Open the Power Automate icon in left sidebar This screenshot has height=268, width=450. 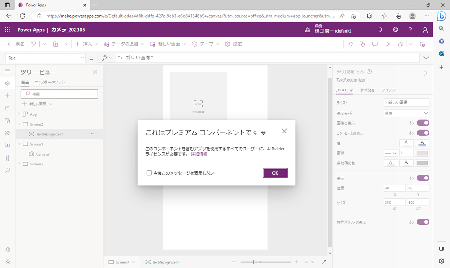pyautogui.click(x=7, y=133)
